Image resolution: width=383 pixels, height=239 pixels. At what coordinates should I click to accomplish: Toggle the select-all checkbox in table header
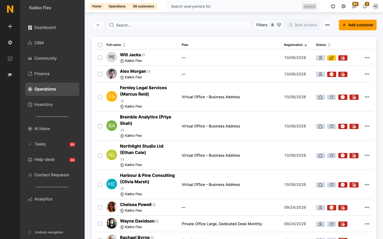pyautogui.click(x=100, y=45)
